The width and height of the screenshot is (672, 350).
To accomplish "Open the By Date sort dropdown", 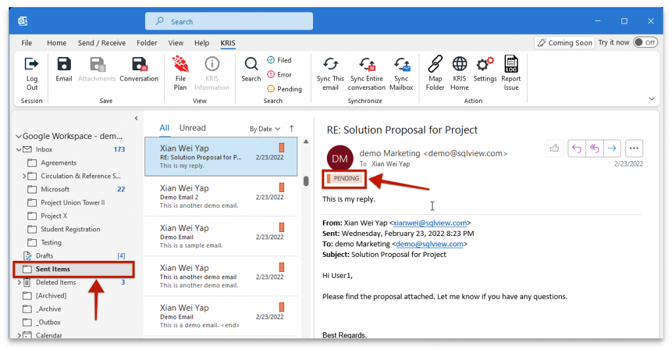I will (265, 128).
